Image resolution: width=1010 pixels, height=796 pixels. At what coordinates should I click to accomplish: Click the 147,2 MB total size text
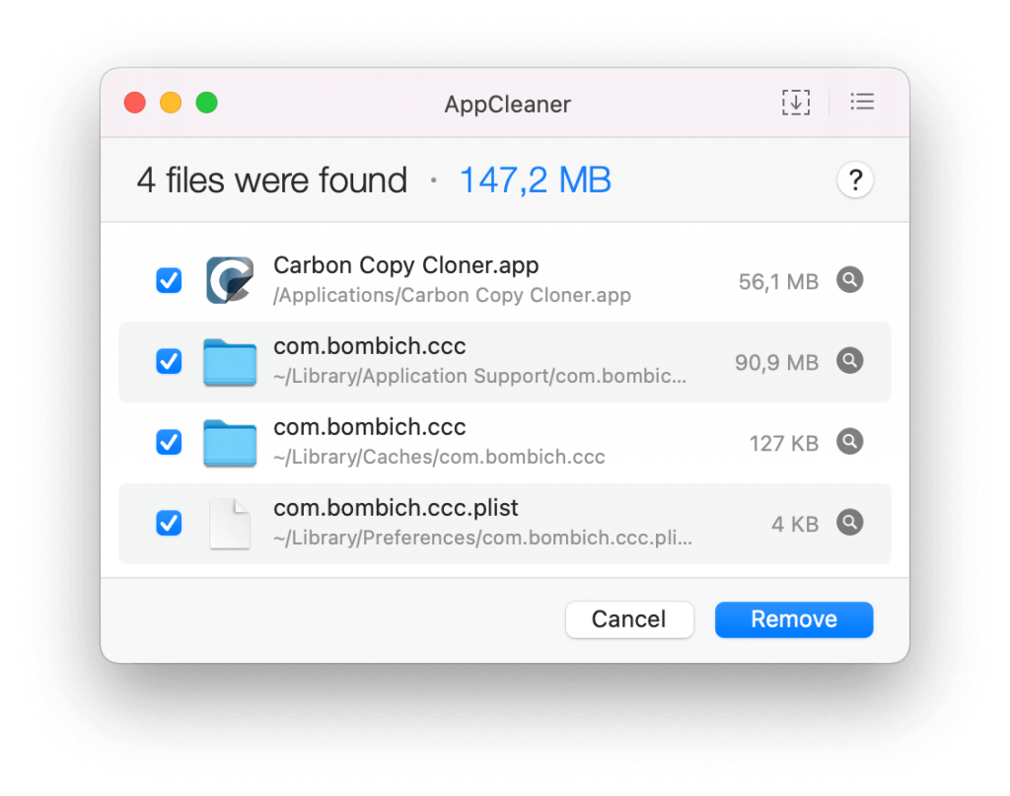coord(536,181)
